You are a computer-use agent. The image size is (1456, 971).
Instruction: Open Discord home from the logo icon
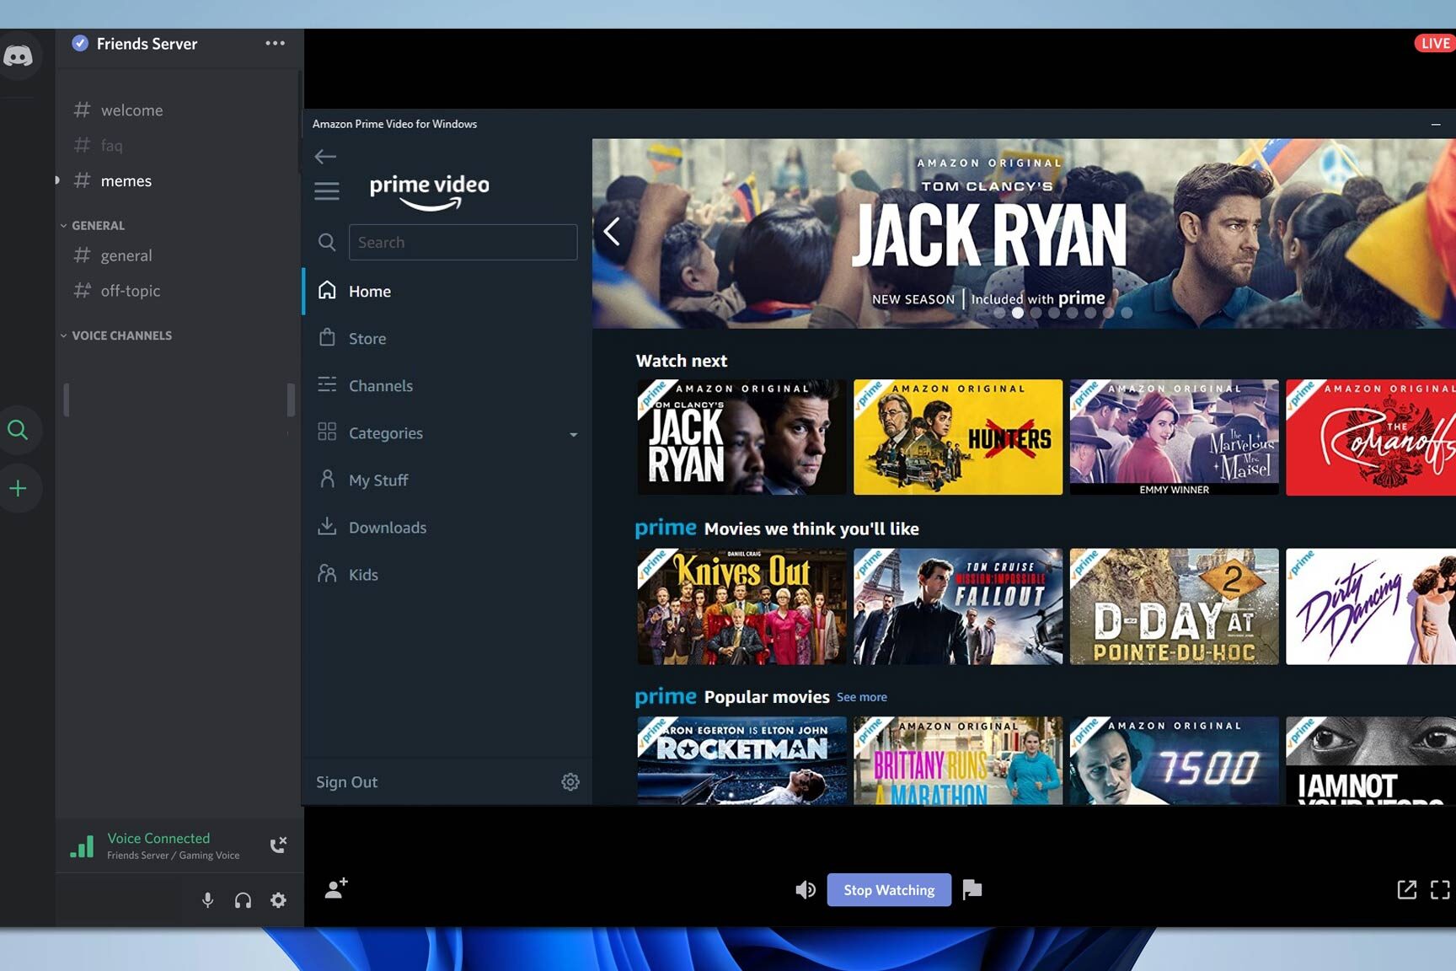(19, 56)
